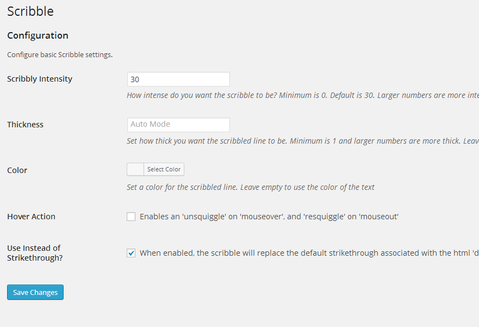Click the color preview swatch
Screen dimensions: 479x327
point(135,169)
